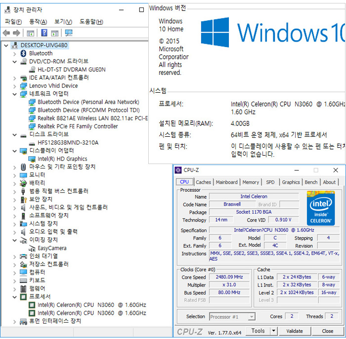Click the keyboard icon beside 키보드

tap(23, 281)
